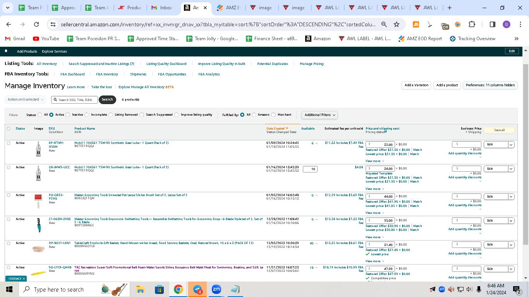Open Manage Pricing listing tool

coord(311,64)
